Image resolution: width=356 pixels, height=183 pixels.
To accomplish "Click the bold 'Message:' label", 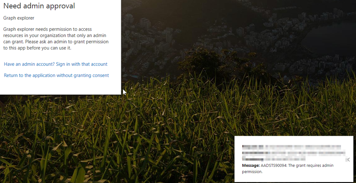I will tap(251, 165).
